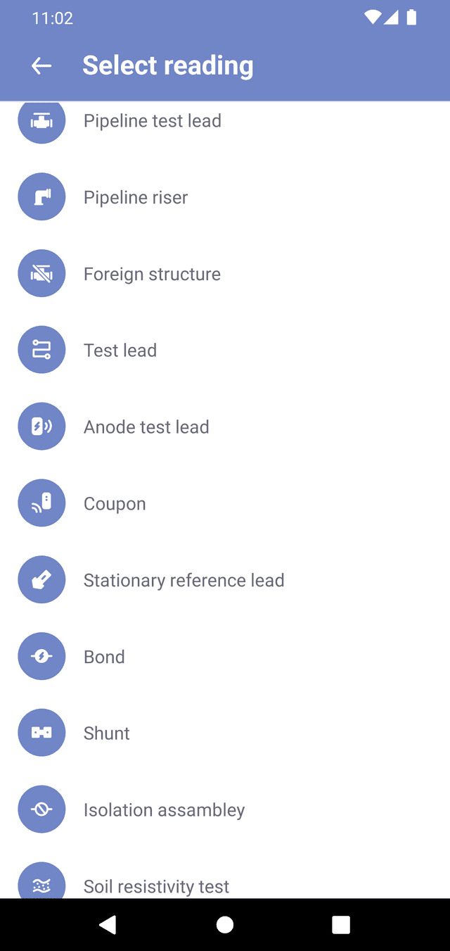450x951 pixels.
Task: Choose Stationary reference lead text
Action: pos(184,580)
